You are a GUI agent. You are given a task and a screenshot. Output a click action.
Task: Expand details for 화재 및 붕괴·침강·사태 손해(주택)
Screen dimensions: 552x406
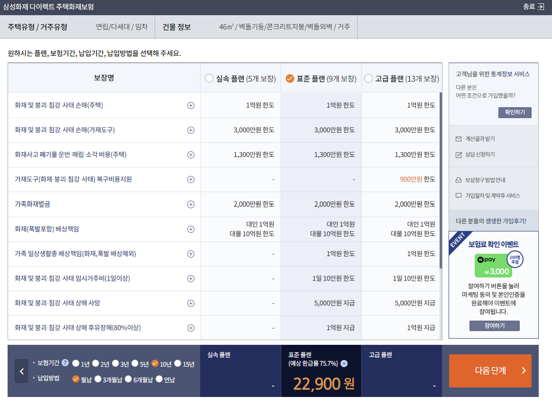pos(191,106)
